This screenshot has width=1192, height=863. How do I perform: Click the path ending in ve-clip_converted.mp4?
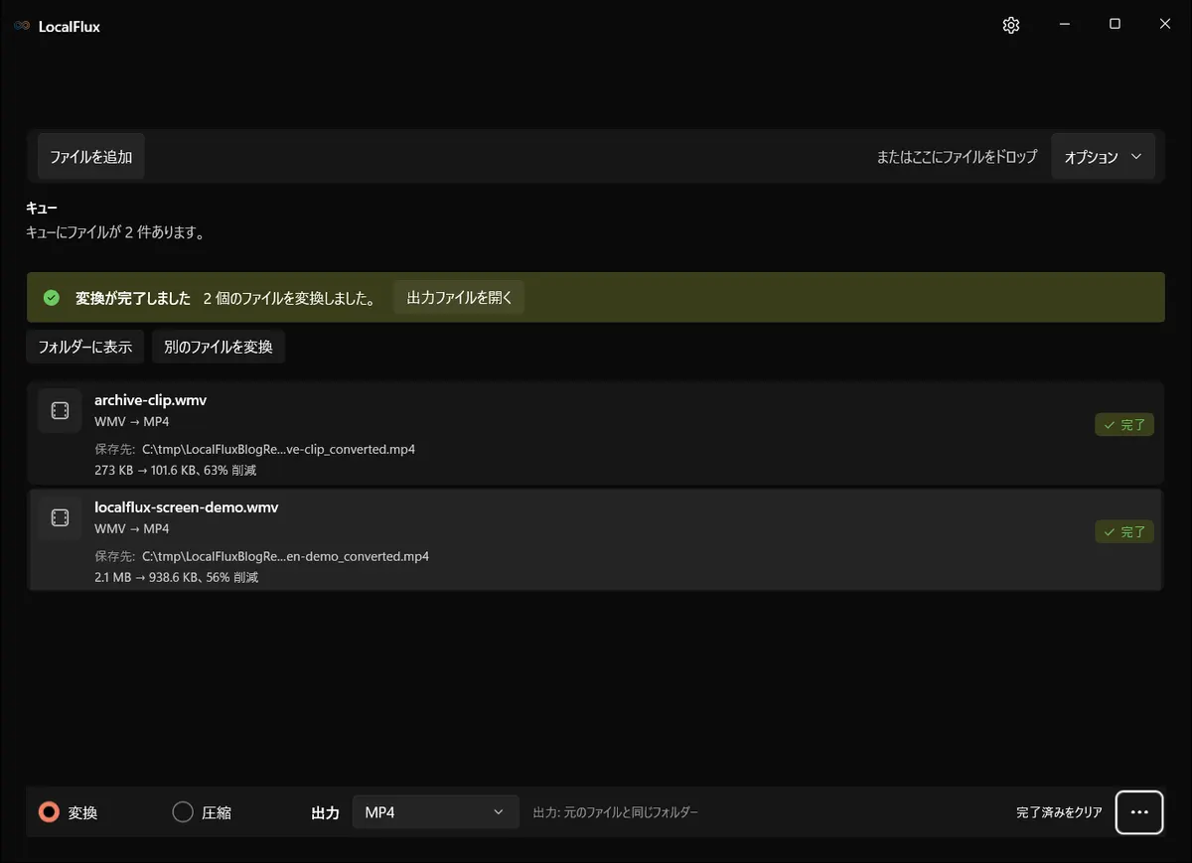click(x=279, y=449)
